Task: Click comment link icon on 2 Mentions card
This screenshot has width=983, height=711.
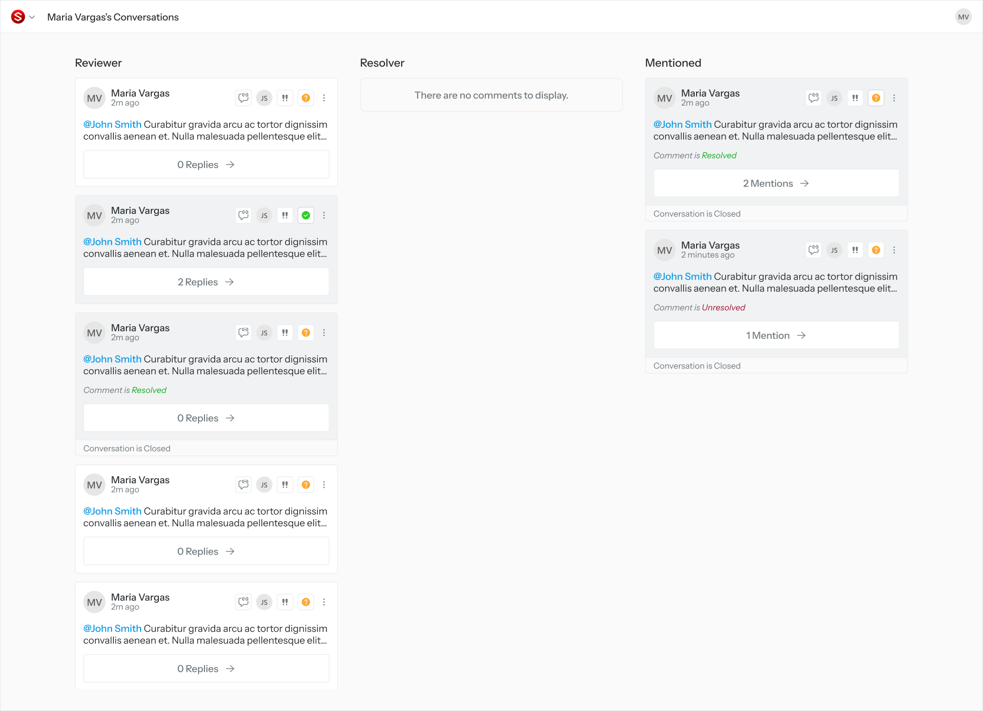Action: [x=814, y=98]
